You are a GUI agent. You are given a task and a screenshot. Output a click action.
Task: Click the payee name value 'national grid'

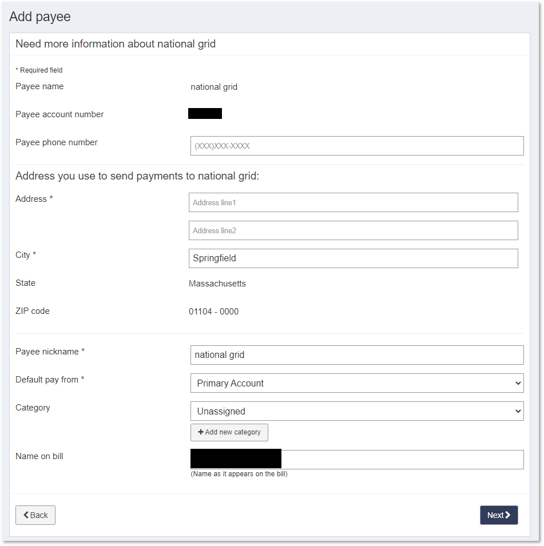pyautogui.click(x=214, y=87)
